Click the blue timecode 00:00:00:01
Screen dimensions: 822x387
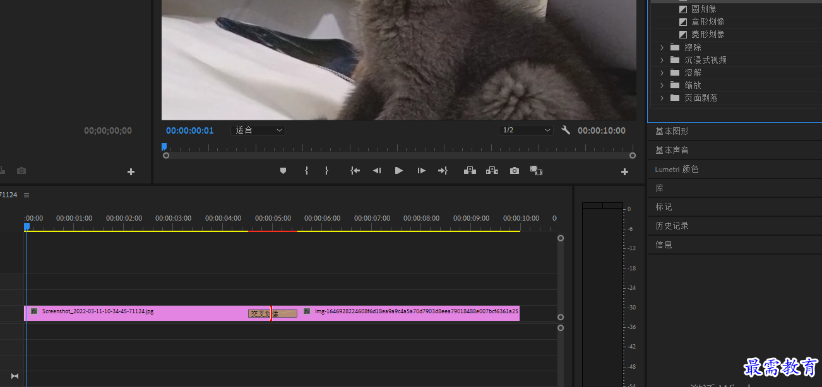pos(190,130)
